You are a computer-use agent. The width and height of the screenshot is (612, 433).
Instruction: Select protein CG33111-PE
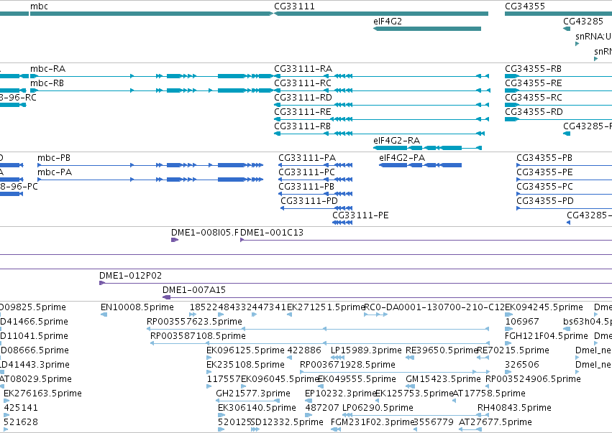tap(342, 223)
